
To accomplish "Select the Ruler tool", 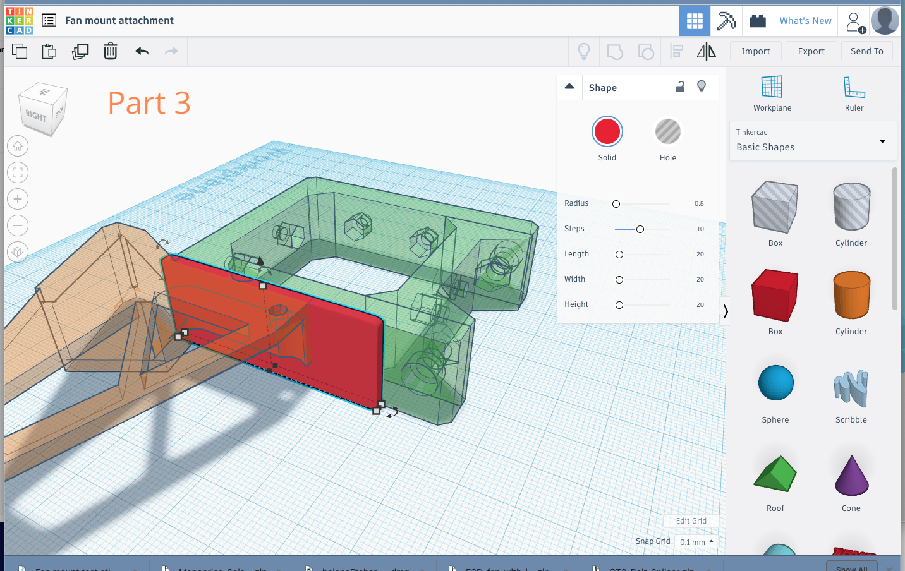I will (x=854, y=93).
